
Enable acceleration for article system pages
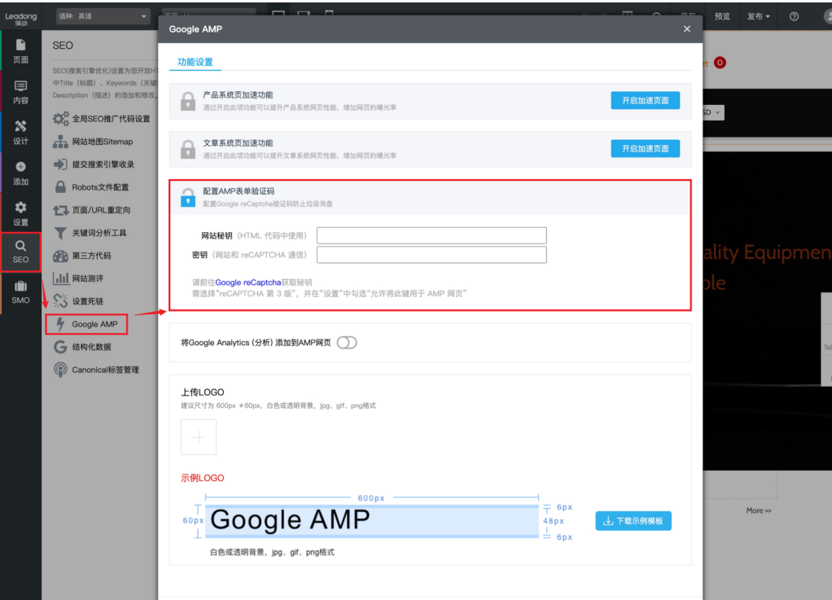pos(645,149)
